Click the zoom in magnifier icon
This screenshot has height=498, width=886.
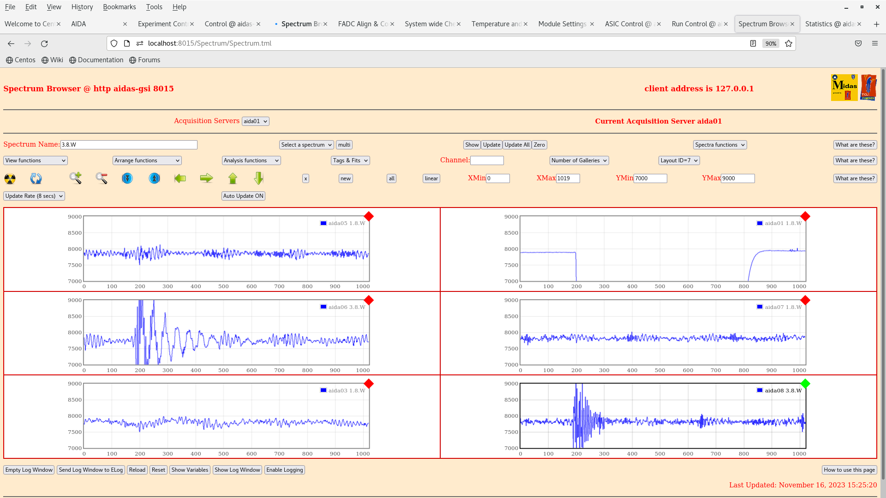[x=75, y=178]
